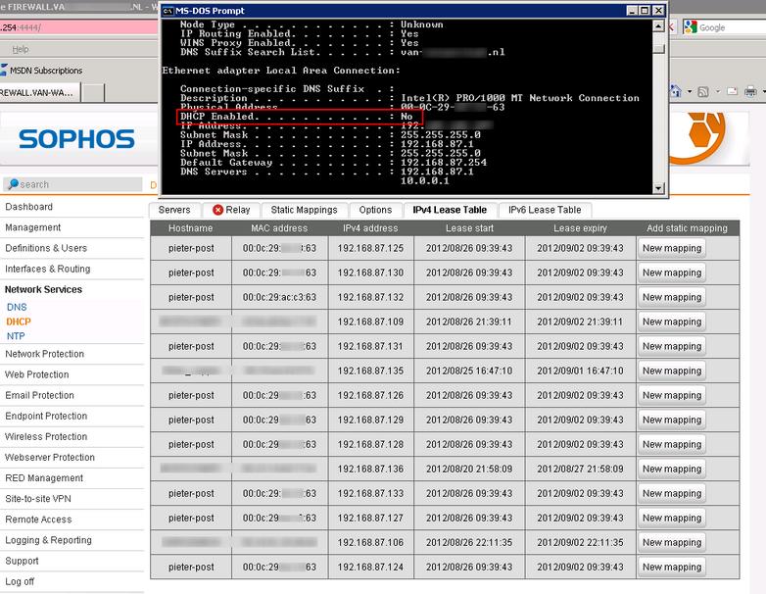Click New mapping for 192.168.87.109

click(672, 322)
